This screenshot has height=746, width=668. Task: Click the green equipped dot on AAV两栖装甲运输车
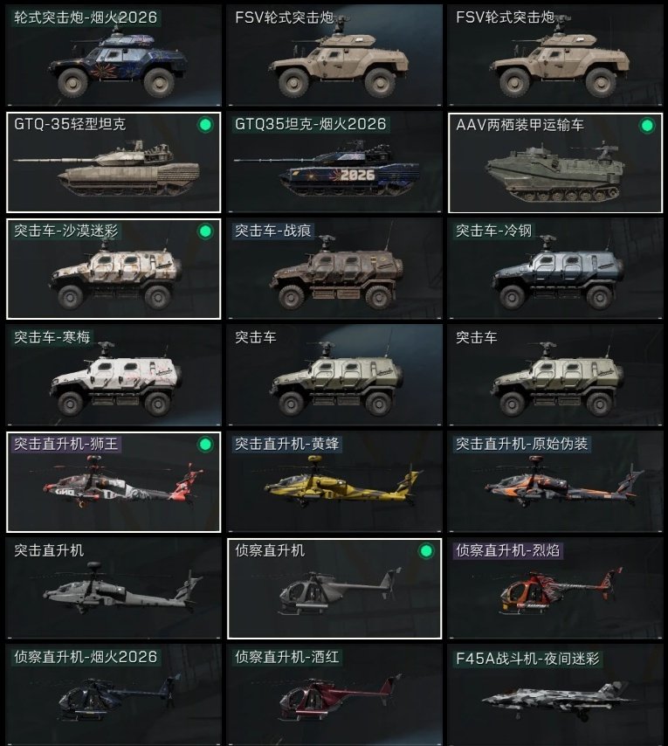click(x=647, y=126)
